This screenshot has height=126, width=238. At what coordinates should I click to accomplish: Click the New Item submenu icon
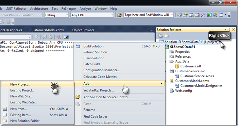[5, 109]
